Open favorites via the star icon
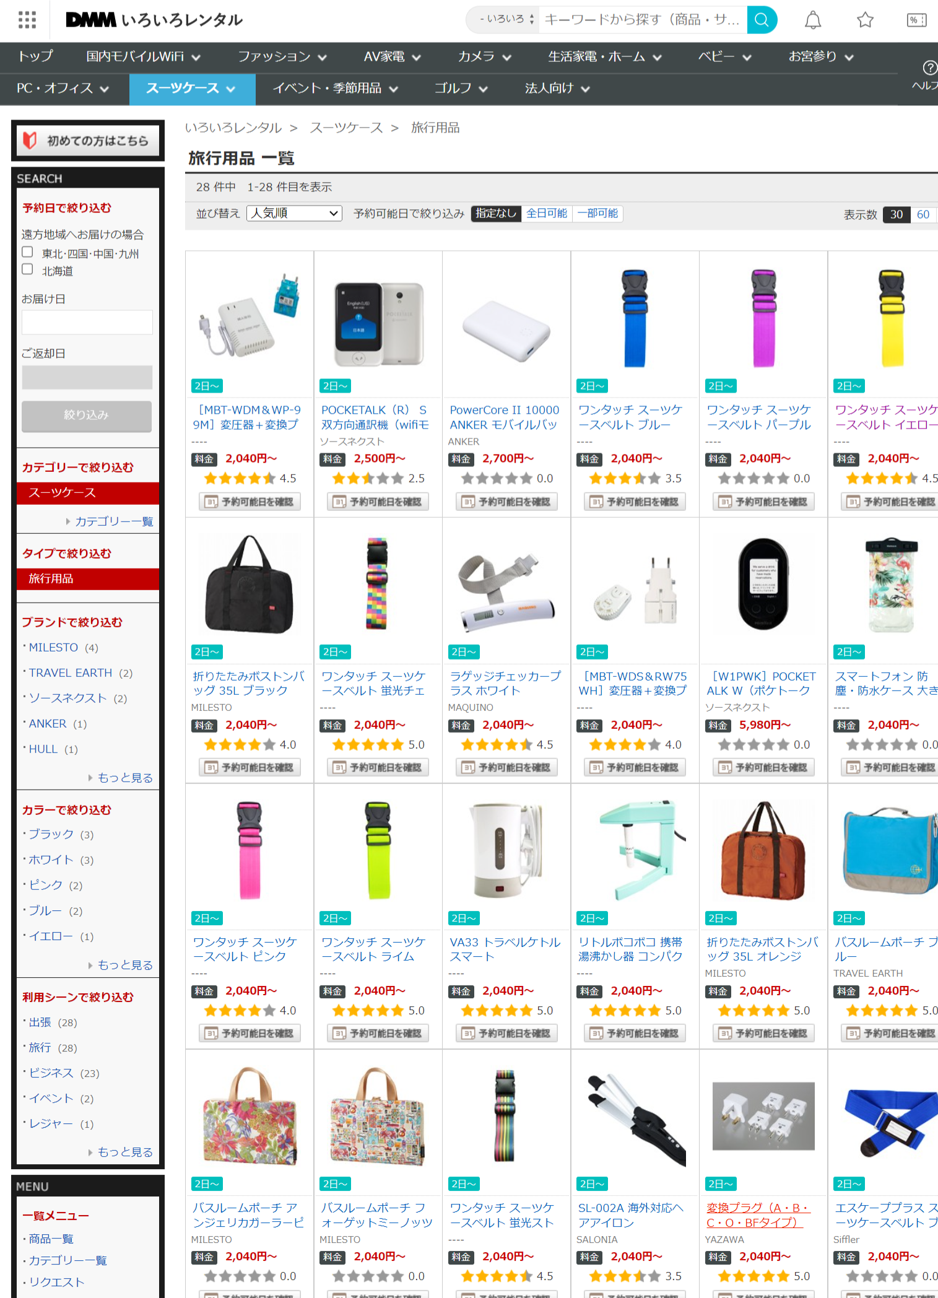Viewport: 938px width, 1298px height. tap(865, 20)
